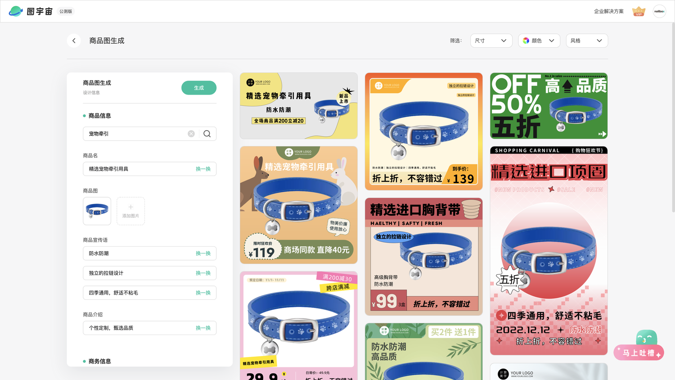Clear the 宠物牵引 search field
This screenshot has width=675, height=380.
[191, 134]
